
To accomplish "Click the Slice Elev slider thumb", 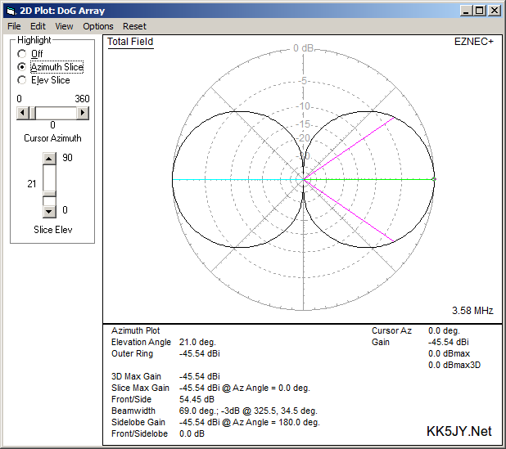I will coord(49,194).
